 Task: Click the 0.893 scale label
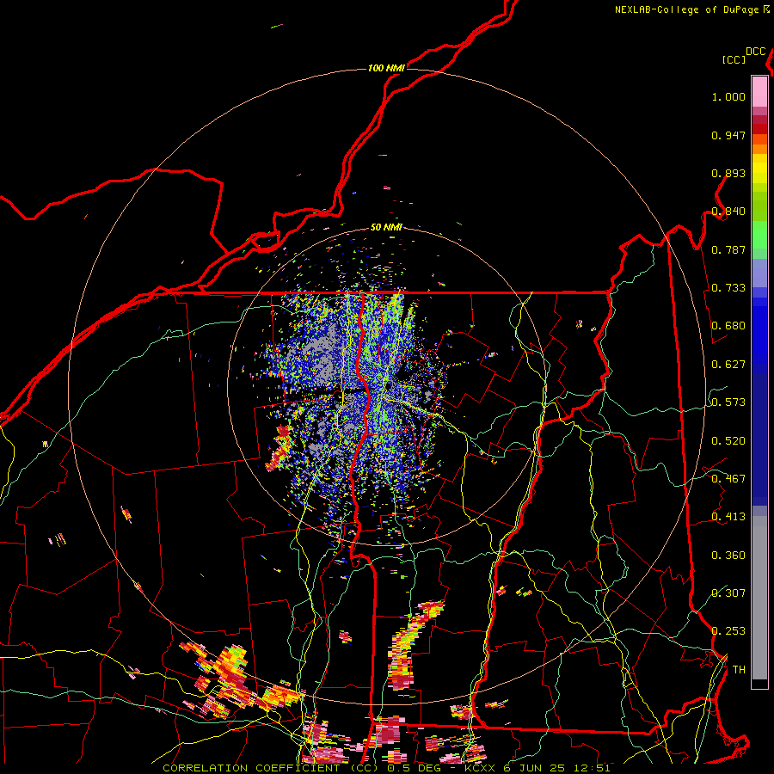tap(728, 173)
